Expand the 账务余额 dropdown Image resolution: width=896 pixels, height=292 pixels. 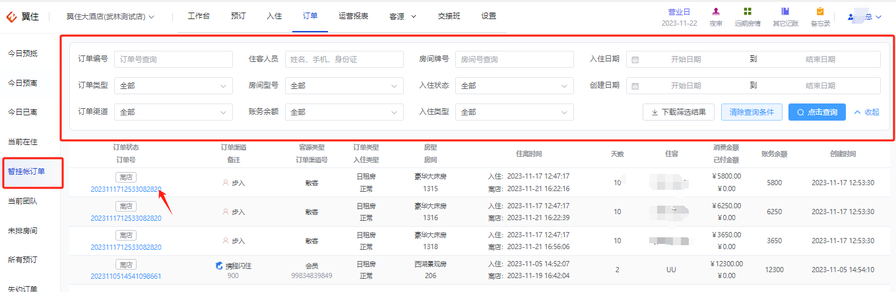pos(344,112)
